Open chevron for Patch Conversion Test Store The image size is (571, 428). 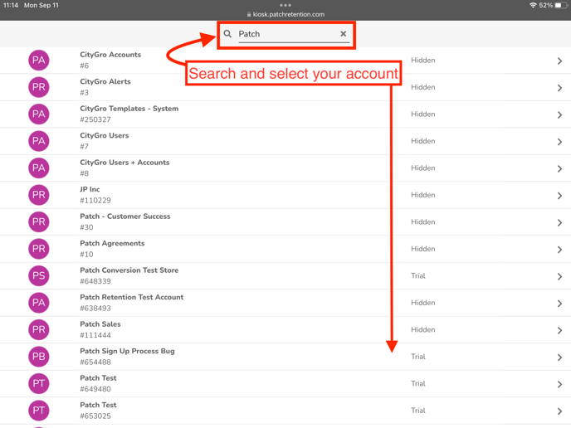click(559, 276)
